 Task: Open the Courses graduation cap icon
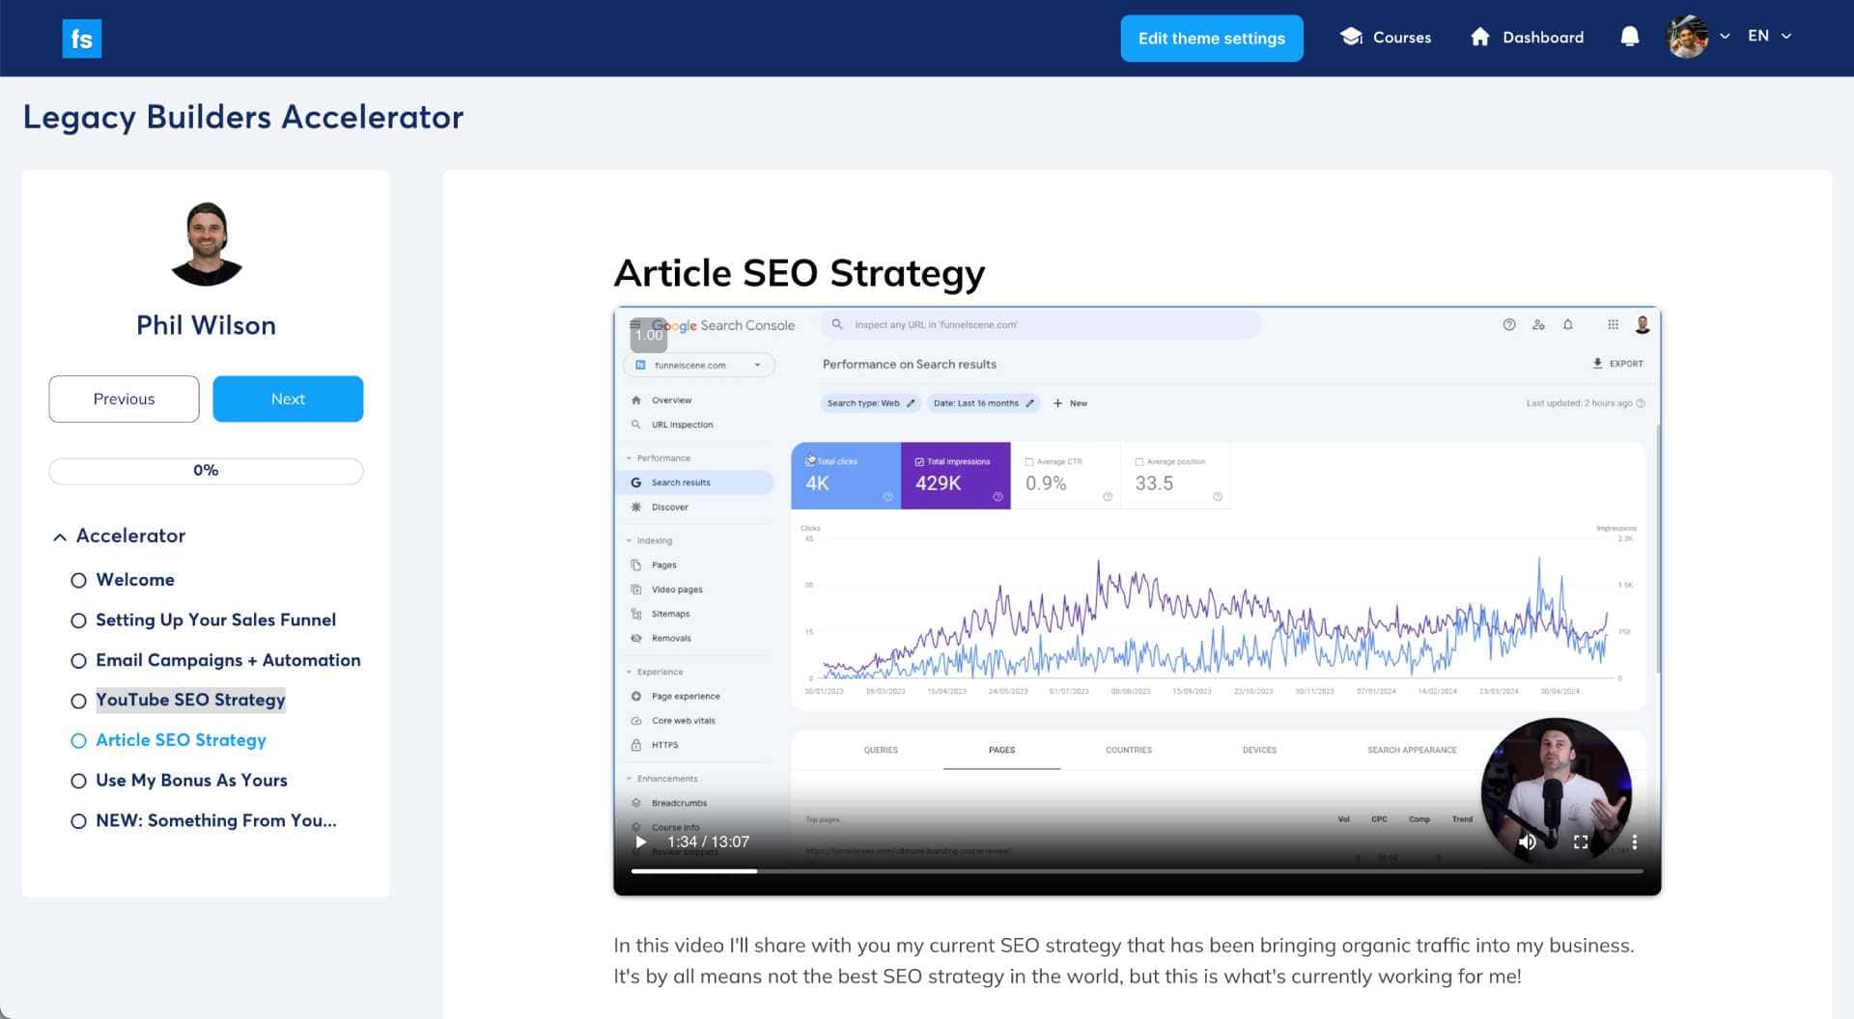[x=1351, y=37]
